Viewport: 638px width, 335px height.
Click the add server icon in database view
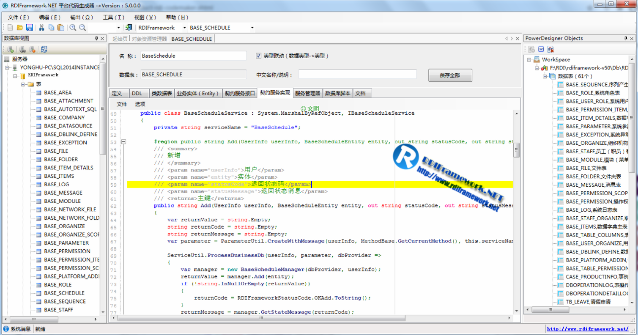10,49
